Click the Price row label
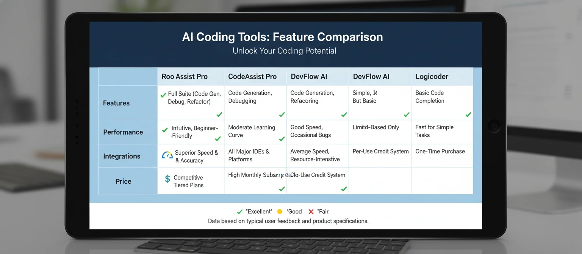The width and height of the screenshot is (582, 254). (x=123, y=181)
